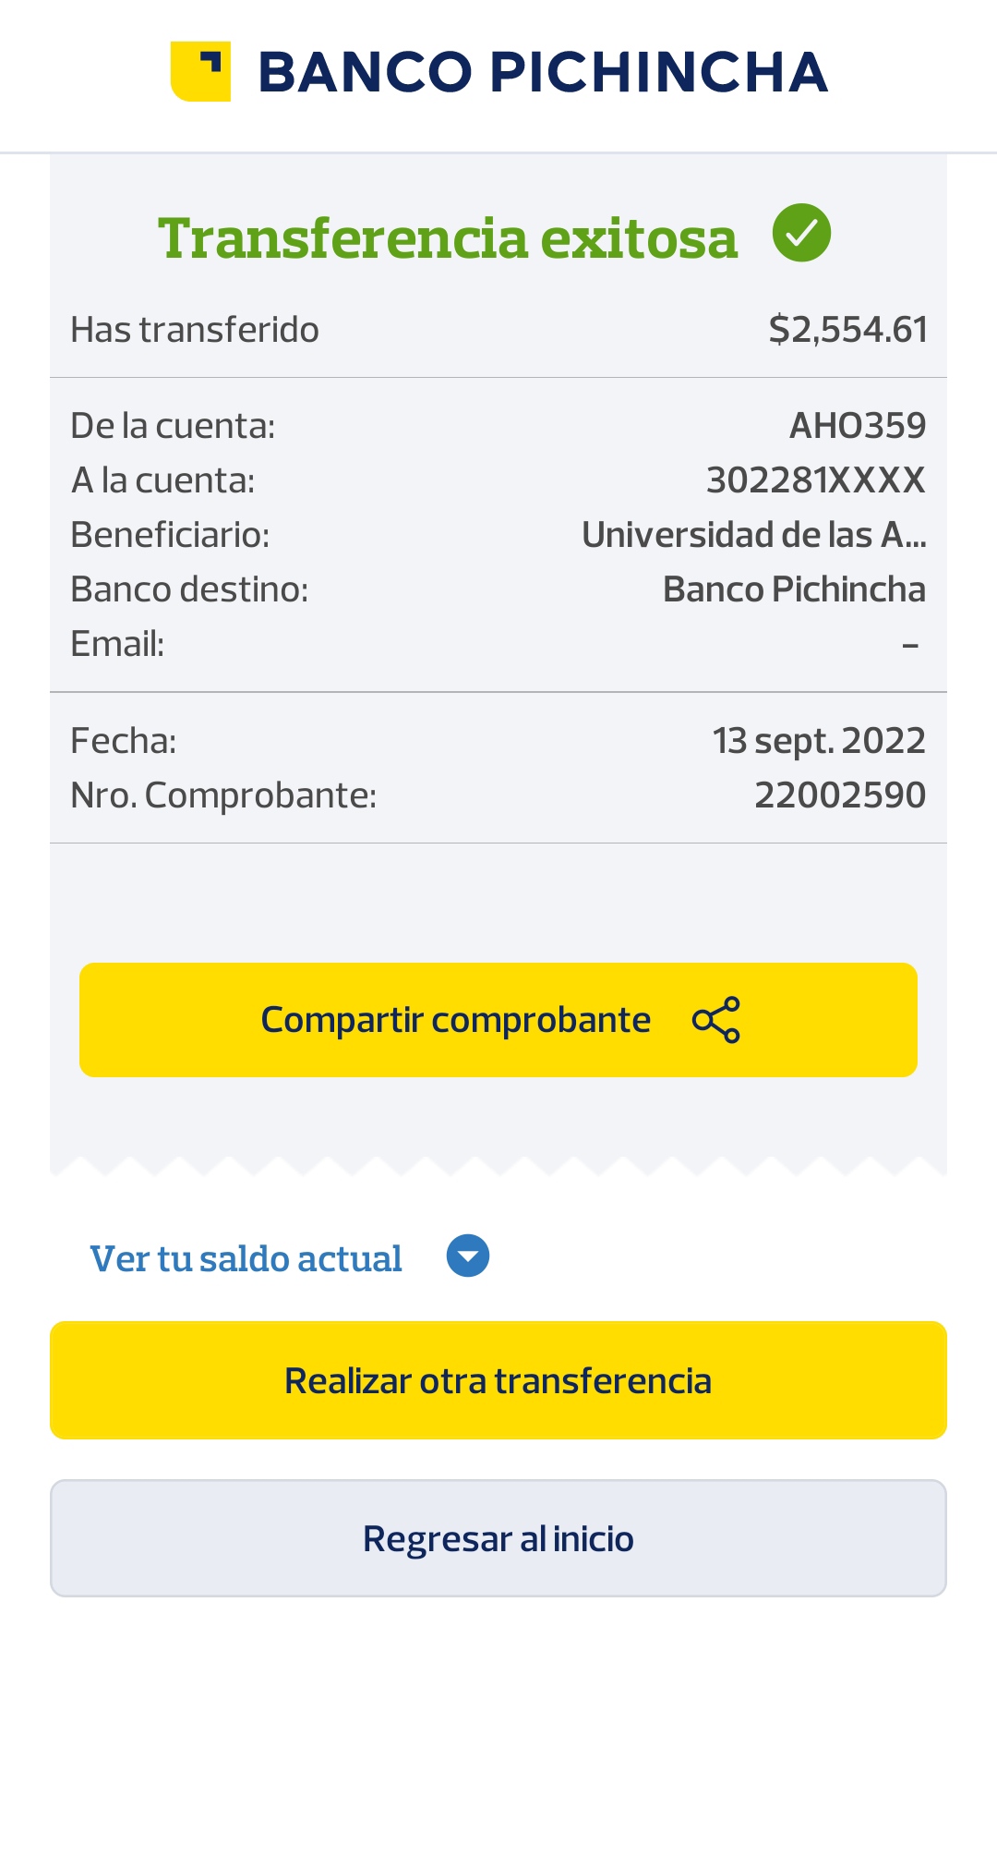Open Ver tu saldo actual link
The width and height of the screenshot is (997, 1869).
[x=246, y=1258]
